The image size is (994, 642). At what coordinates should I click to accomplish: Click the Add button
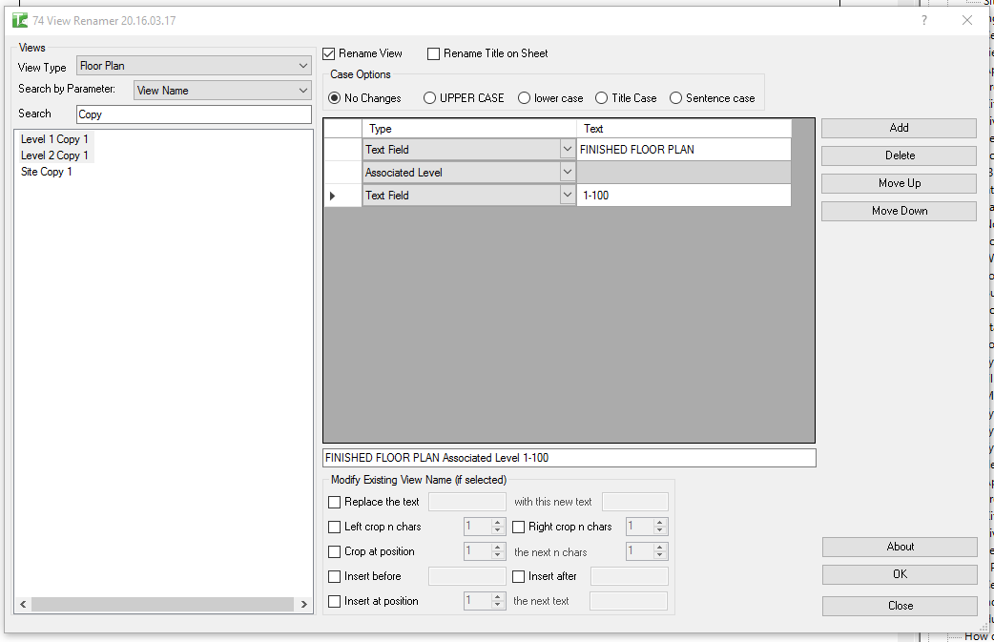tap(899, 128)
